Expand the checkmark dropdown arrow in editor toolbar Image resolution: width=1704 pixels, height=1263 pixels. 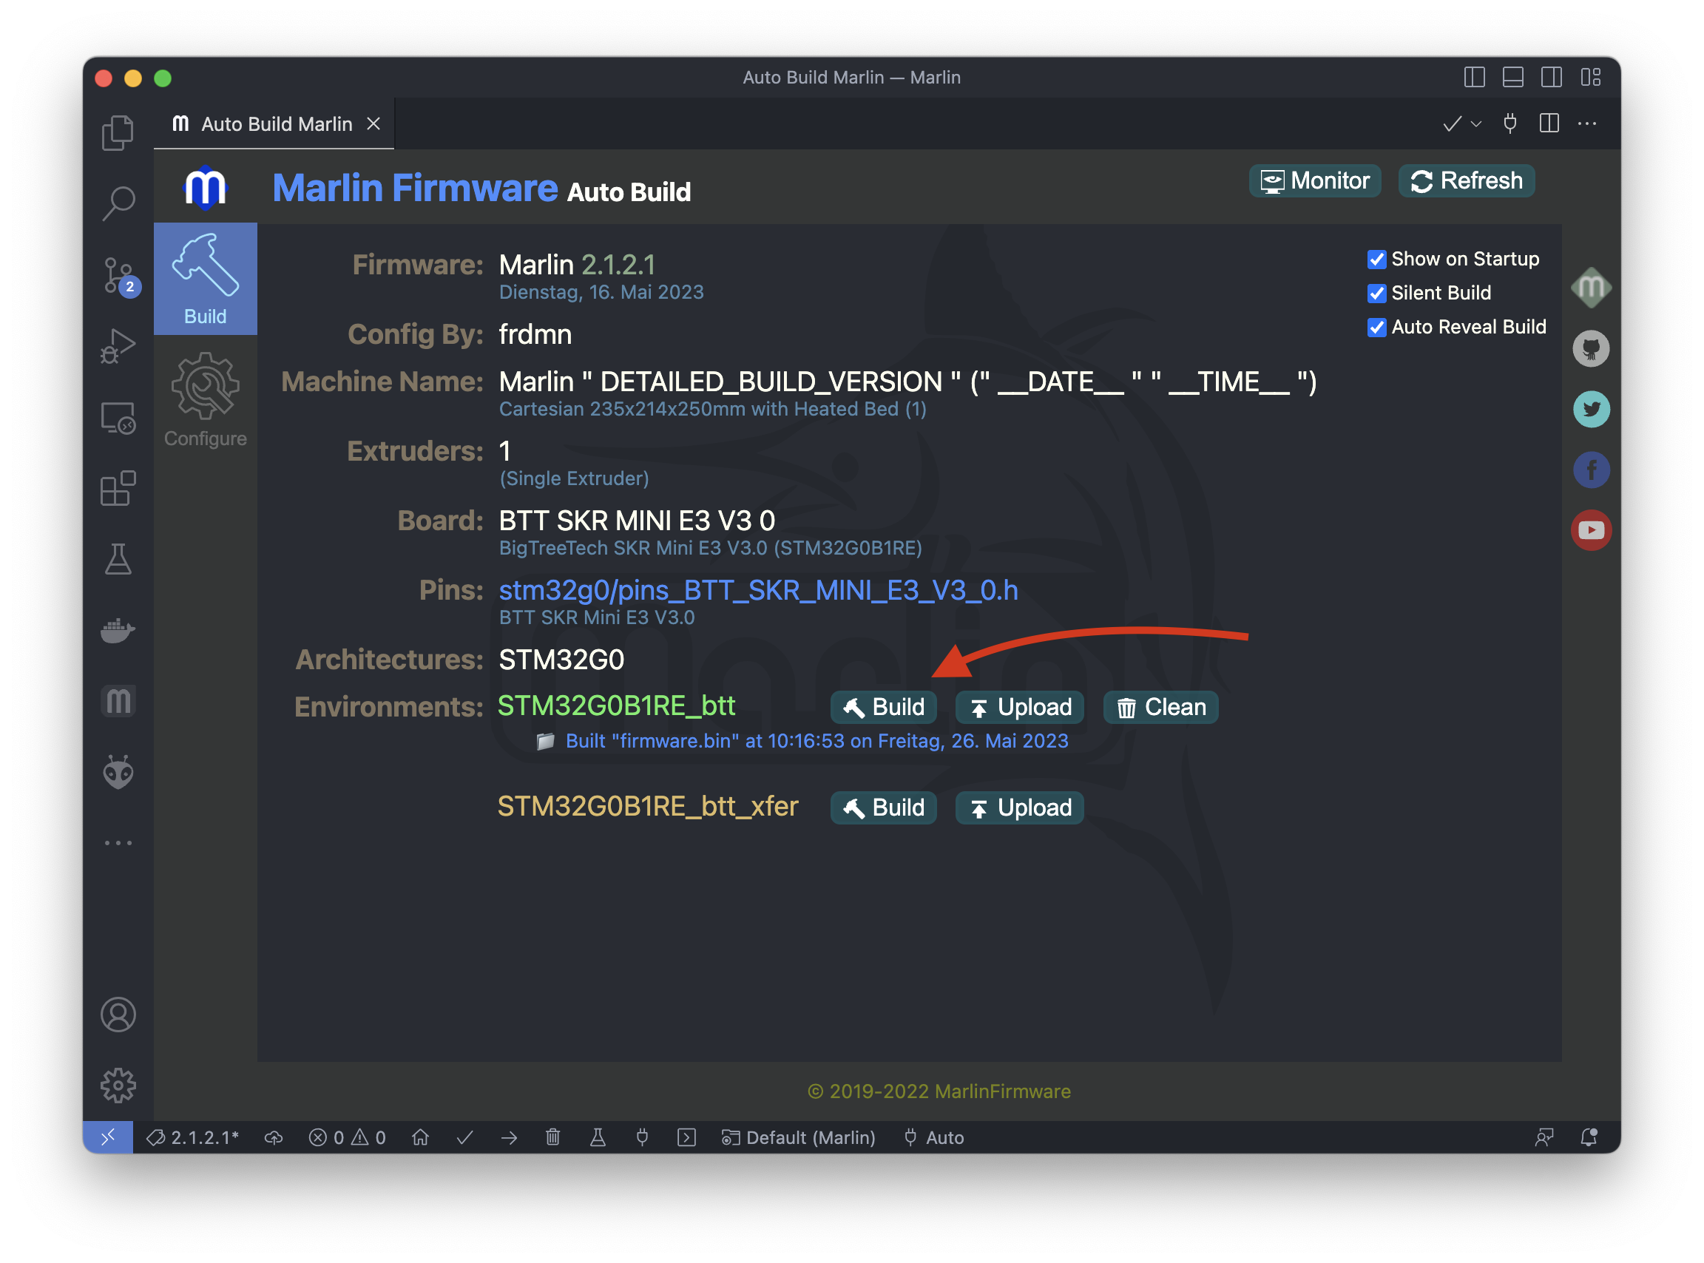[1476, 123]
